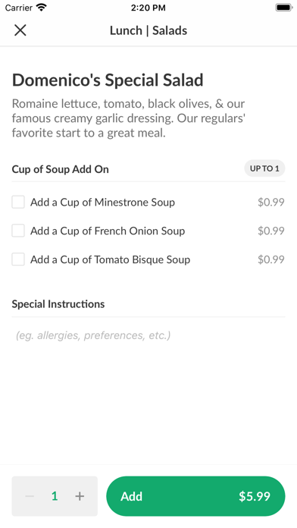The width and height of the screenshot is (297, 528).
Task: Click the green Add button
Action: click(195, 496)
